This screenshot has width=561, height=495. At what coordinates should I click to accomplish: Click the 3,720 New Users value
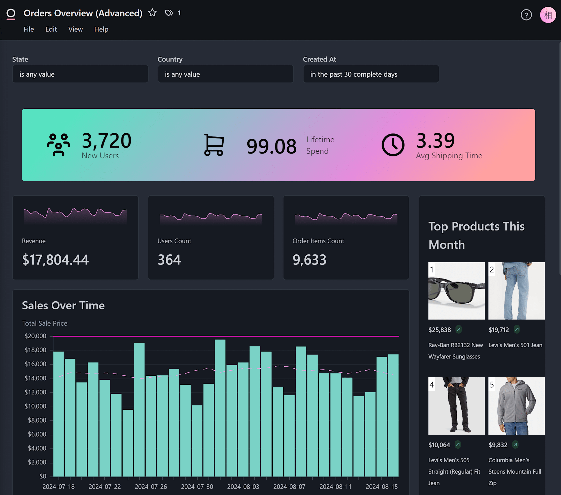click(107, 140)
